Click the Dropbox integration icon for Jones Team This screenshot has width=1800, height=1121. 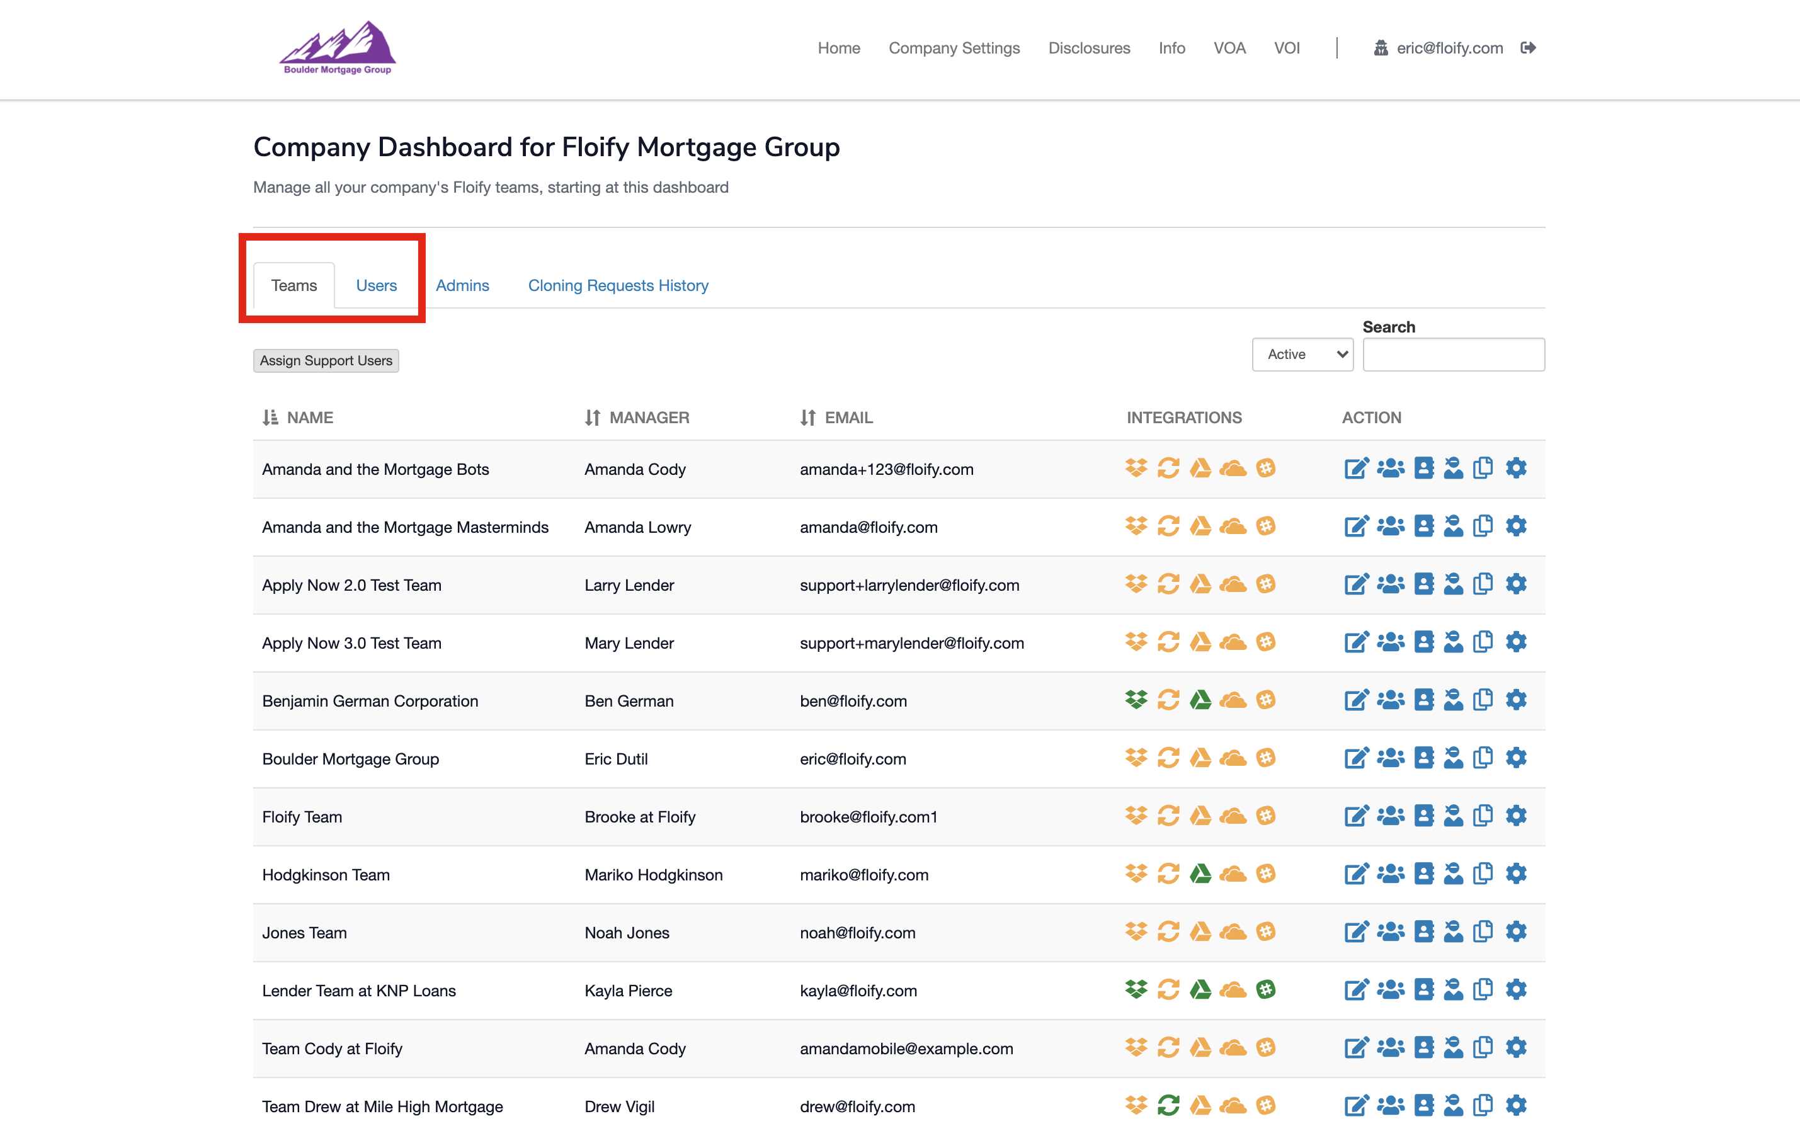click(x=1136, y=931)
